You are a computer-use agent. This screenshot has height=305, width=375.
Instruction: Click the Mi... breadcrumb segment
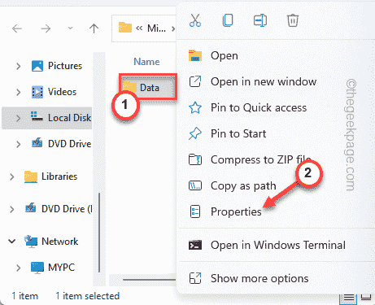[156, 28]
